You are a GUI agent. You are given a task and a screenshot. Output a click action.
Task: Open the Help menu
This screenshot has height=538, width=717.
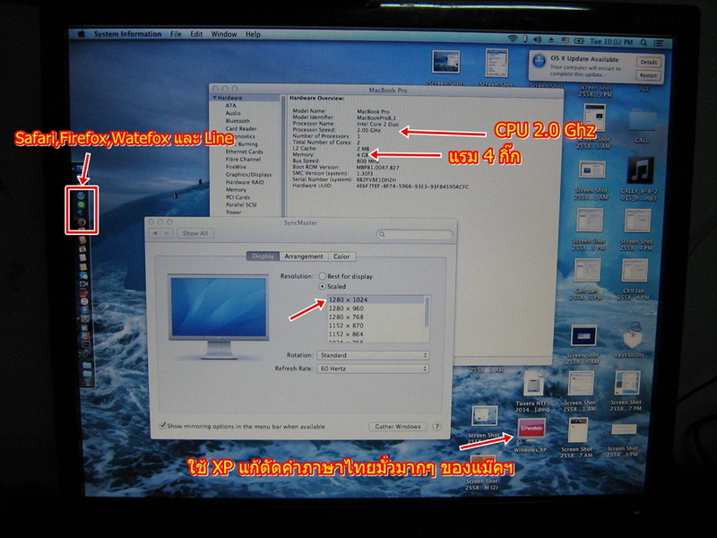253,34
